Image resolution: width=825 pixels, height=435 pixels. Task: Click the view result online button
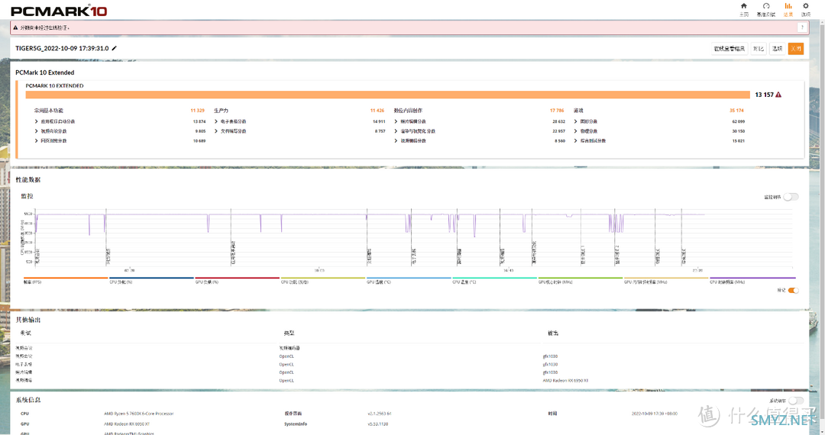click(730, 49)
